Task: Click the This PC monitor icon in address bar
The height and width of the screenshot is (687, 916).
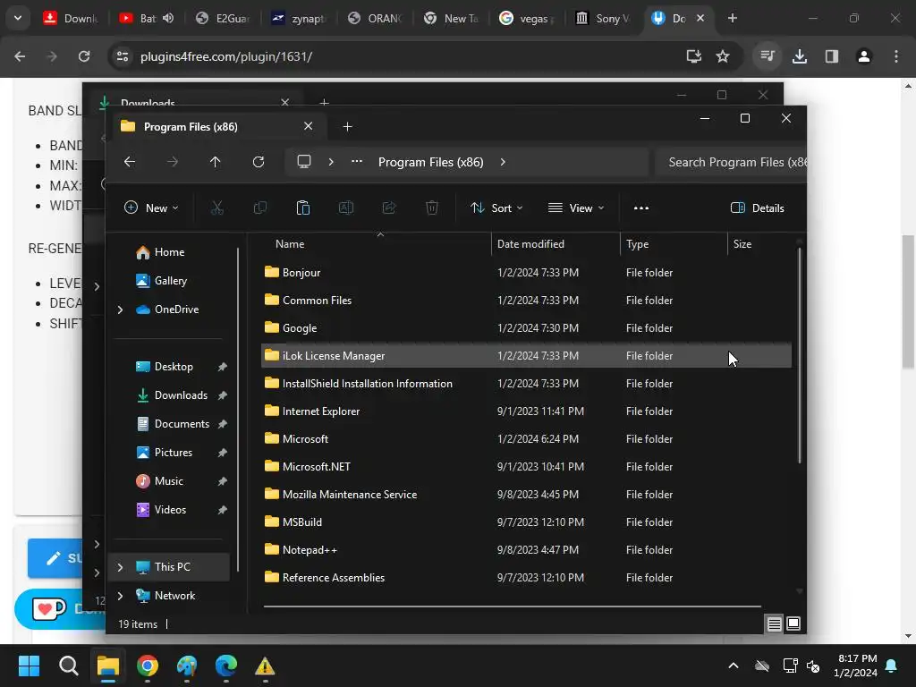Action: tap(304, 162)
